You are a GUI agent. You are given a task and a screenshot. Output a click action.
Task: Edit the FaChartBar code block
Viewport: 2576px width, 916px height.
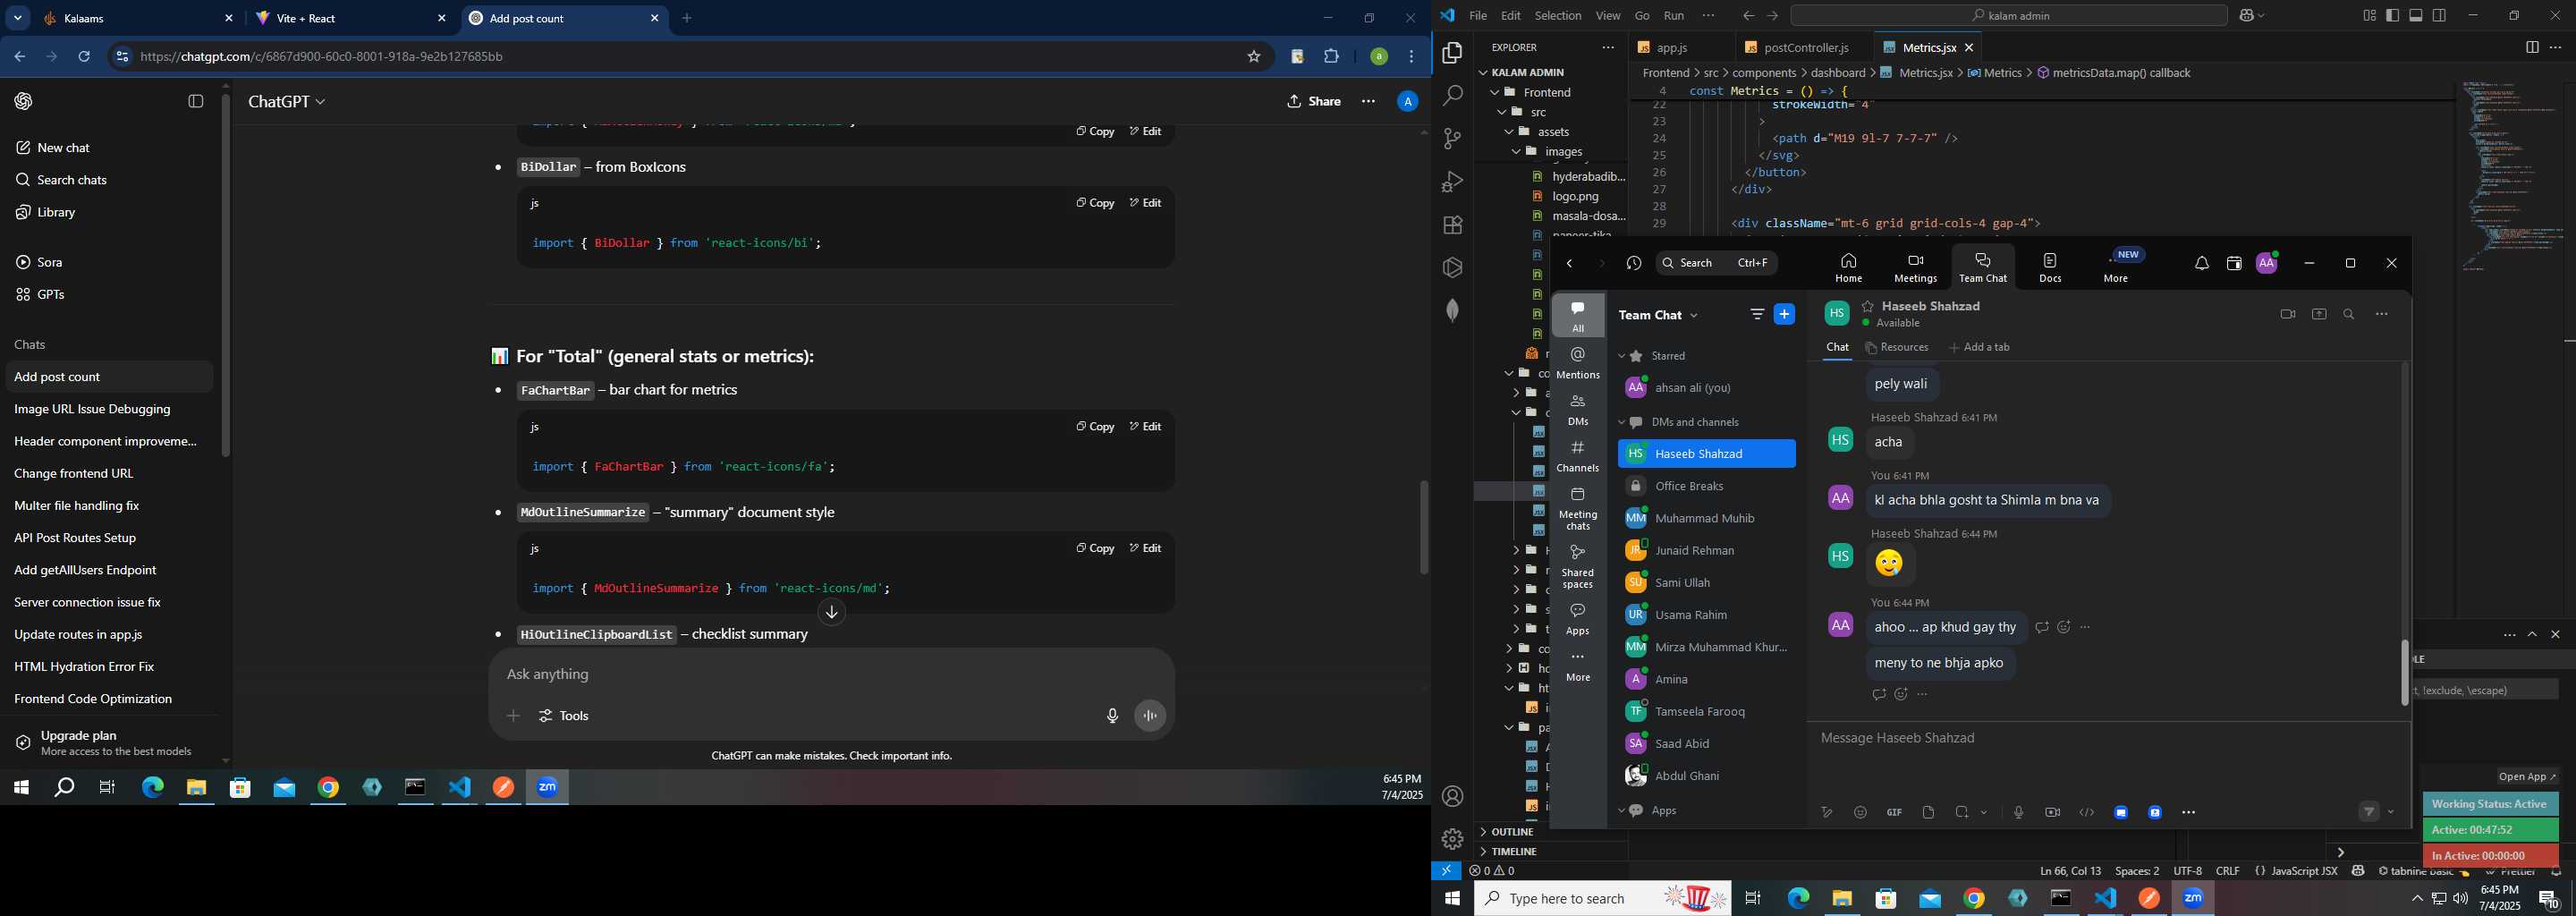(1145, 427)
